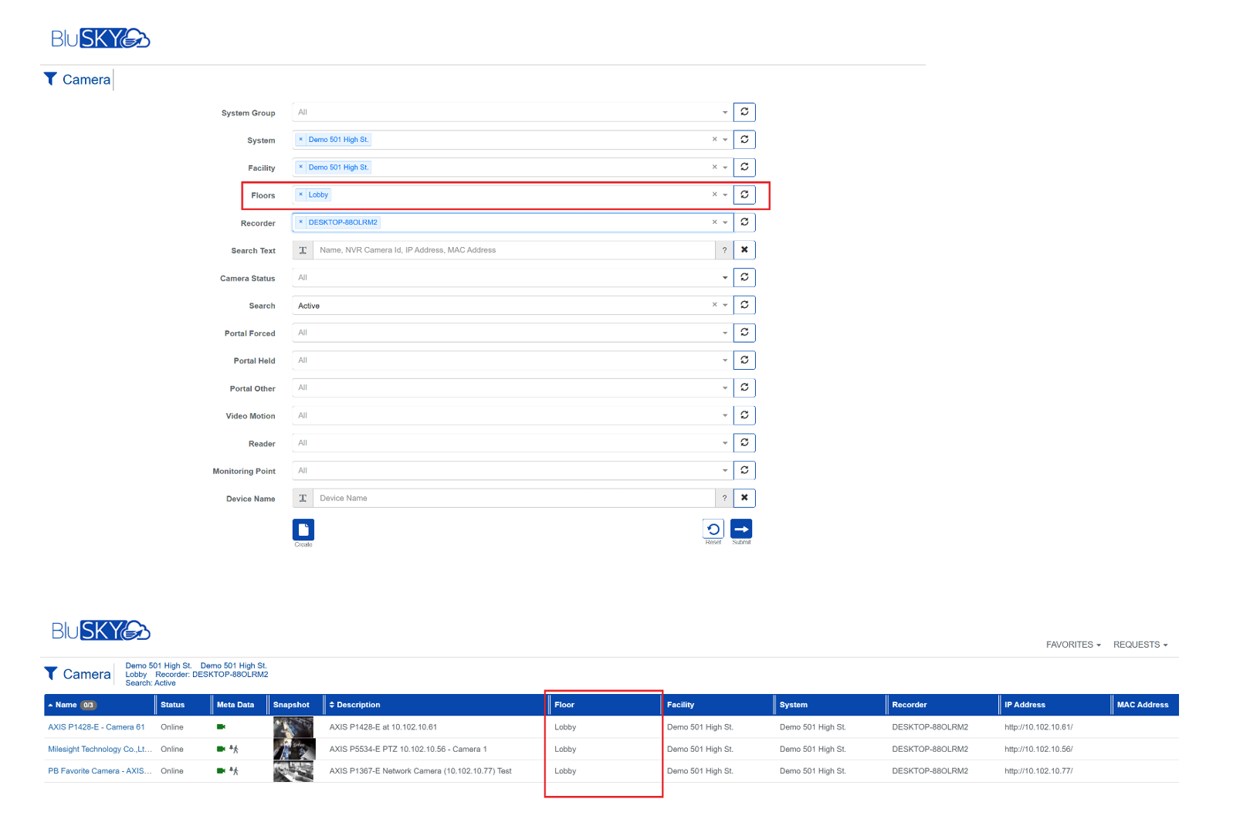Click the Reset icon
This screenshot has width=1240, height=826.
point(713,529)
